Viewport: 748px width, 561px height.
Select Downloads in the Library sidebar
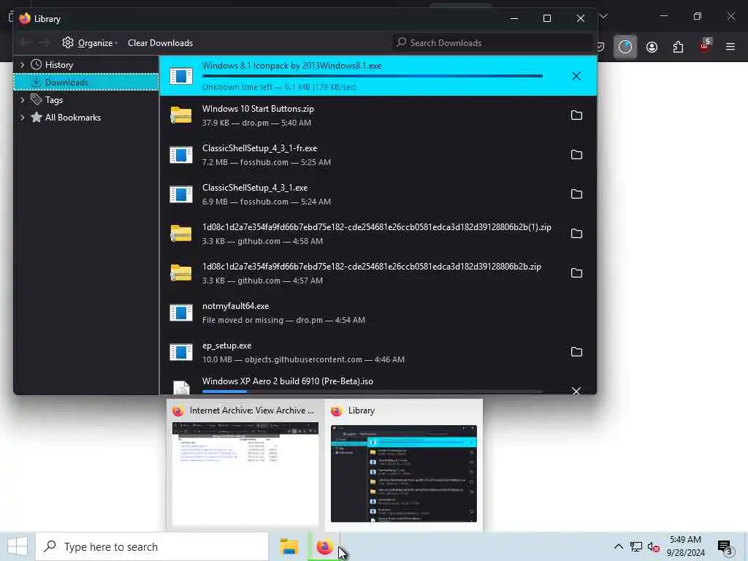(x=86, y=82)
